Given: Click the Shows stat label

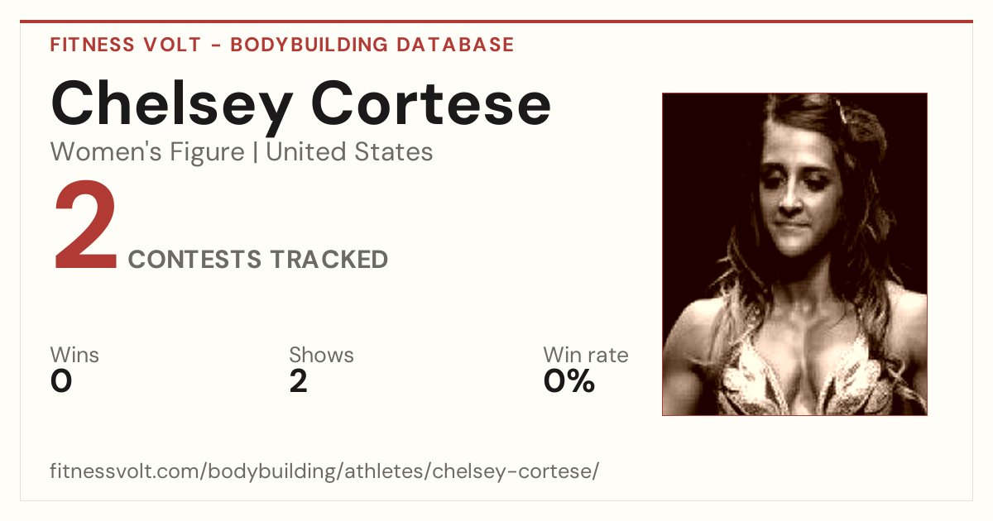Looking at the screenshot, I should coord(321,356).
